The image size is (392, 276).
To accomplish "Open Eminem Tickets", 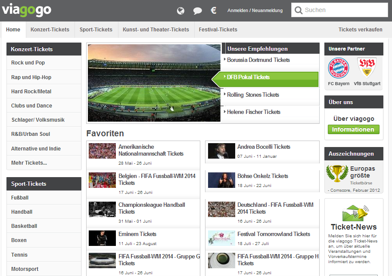I will pyautogui.click(x=137, y=234).
